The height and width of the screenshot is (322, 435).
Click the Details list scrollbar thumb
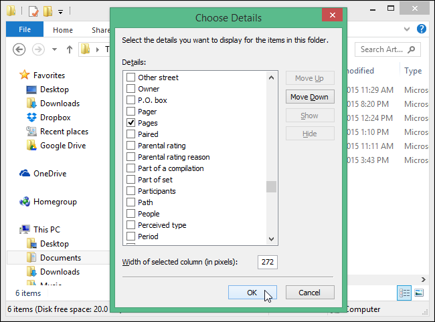(x=271, y=186)
